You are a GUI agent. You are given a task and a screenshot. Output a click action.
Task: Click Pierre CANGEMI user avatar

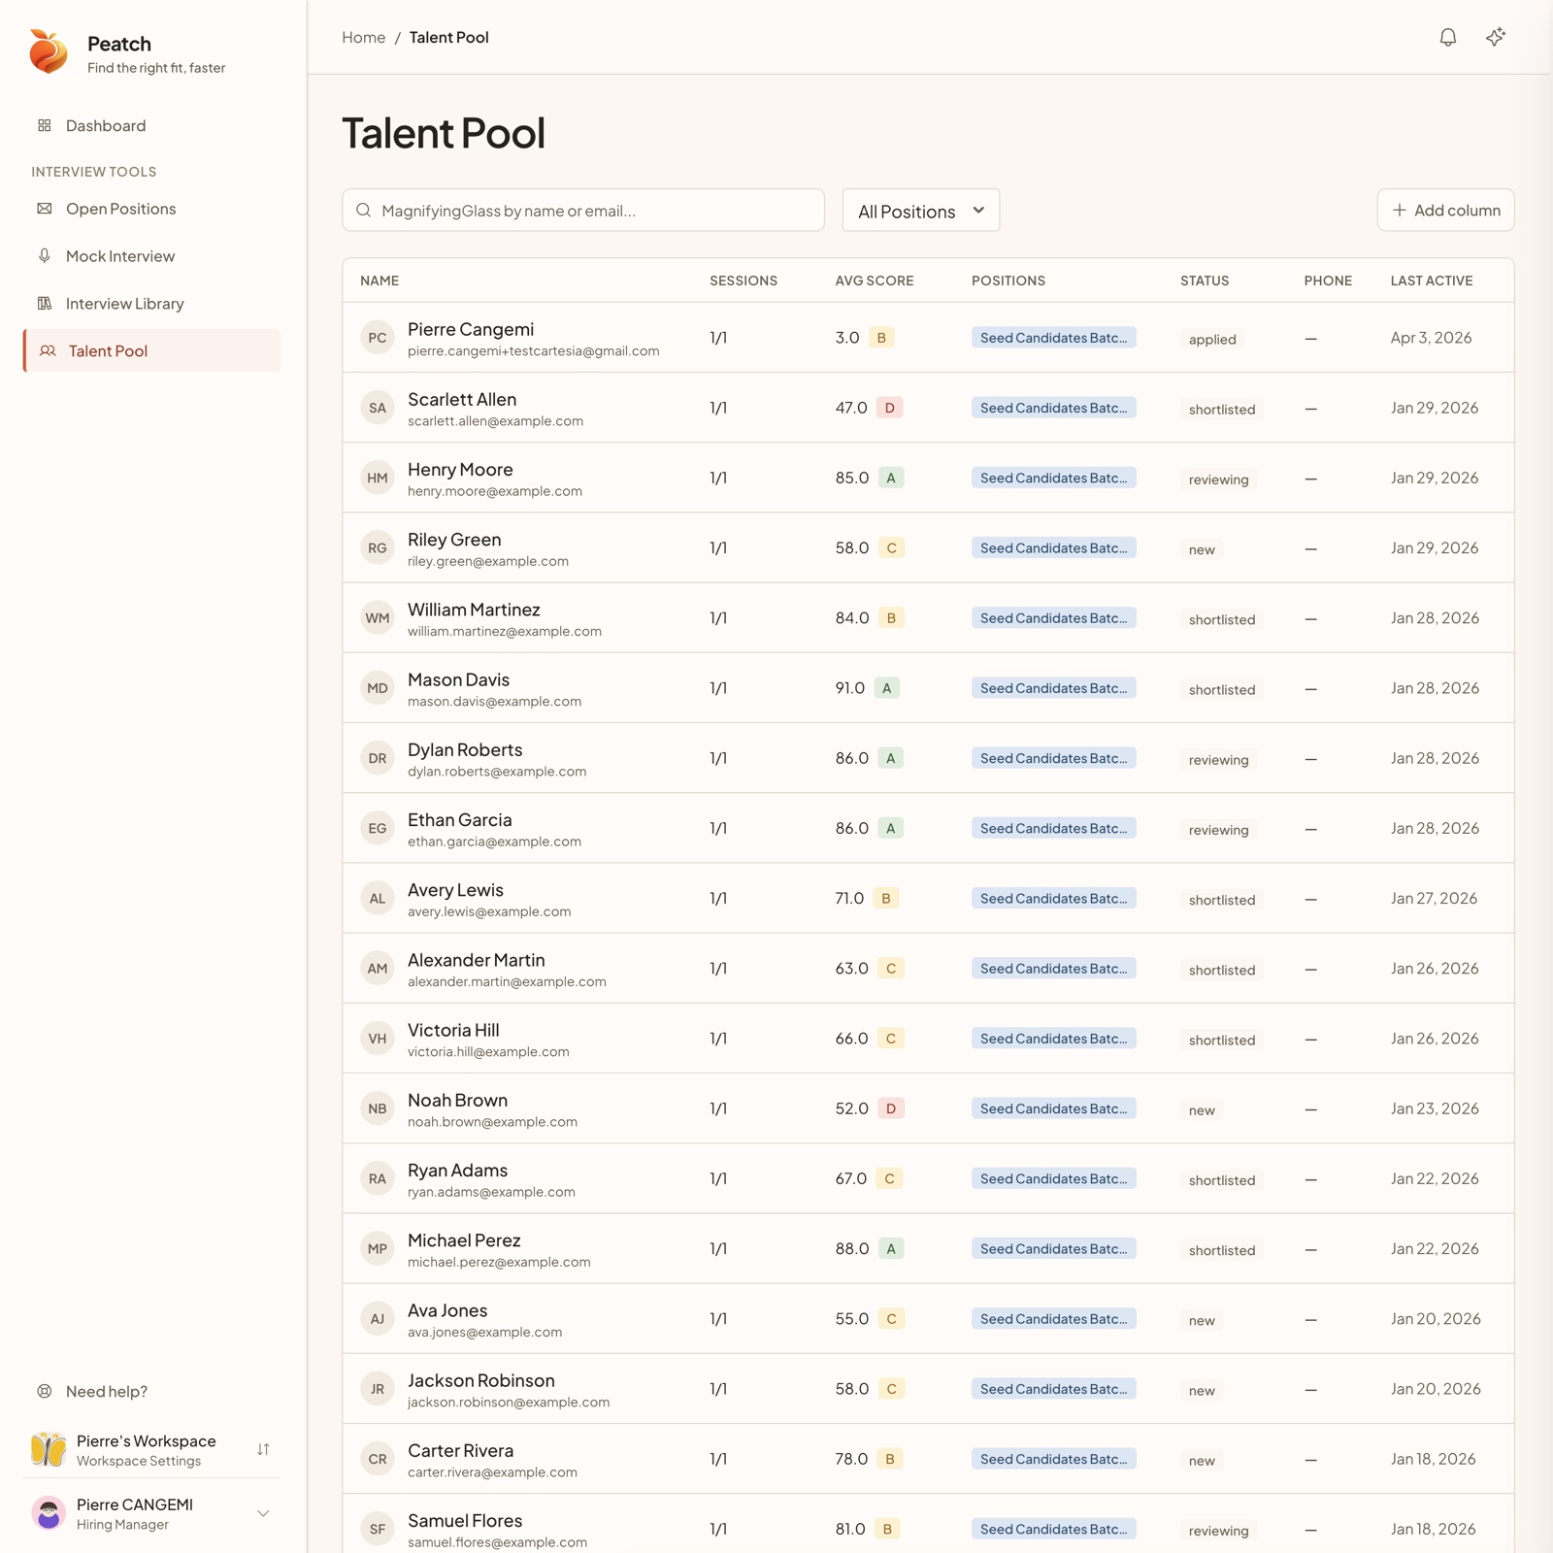pyautogui.click(x=49, y=1513)
